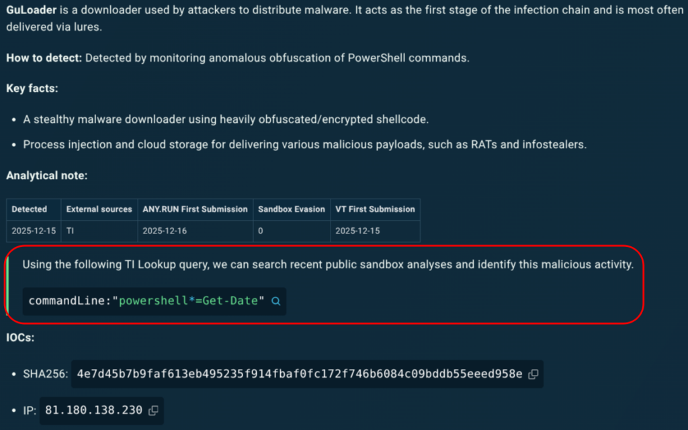Click the "How to detect:" label
688x430 pixels.
click(44, 58)
